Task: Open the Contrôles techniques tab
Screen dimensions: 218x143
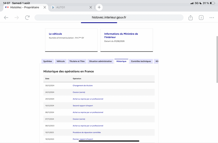Action: 141,61
